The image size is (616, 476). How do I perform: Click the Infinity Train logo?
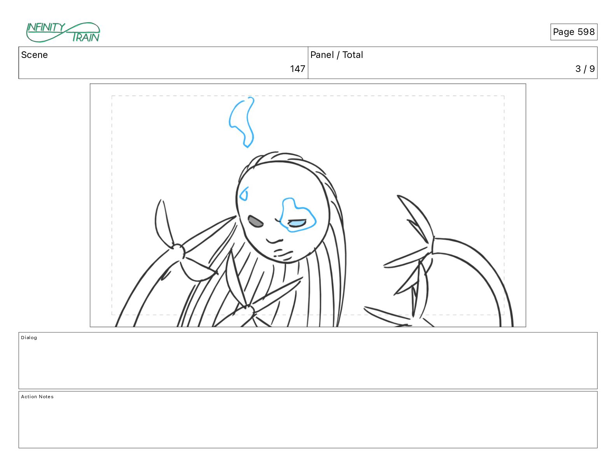coord(63,32)
